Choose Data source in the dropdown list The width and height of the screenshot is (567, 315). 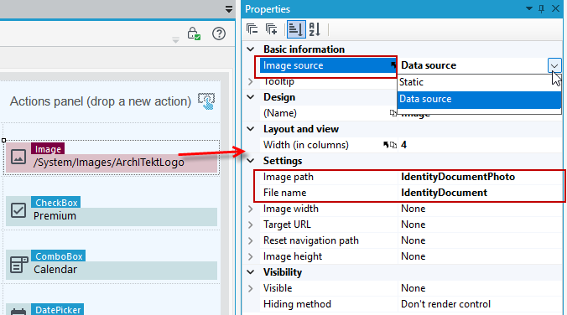coord(479,100)
